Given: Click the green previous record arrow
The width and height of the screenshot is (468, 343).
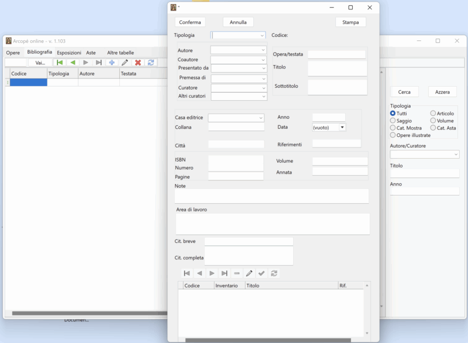Looking at the screenshot, I should 73,63.
